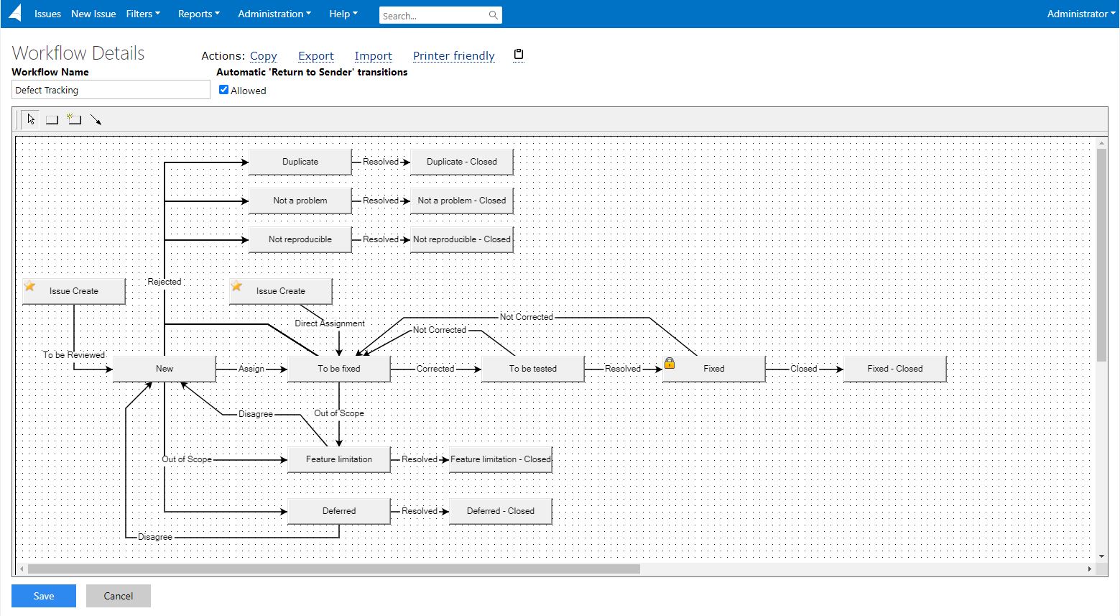Open the Export action link
1120x616 pixels.
(x=316, y=55)
